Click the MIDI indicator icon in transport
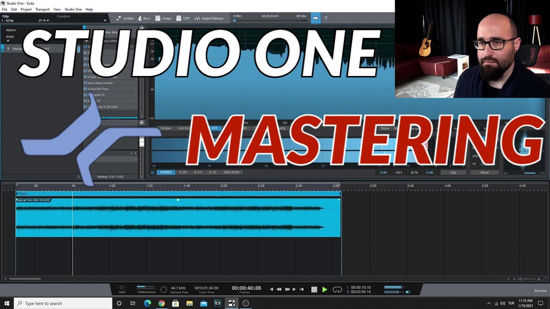 tap(122, 288)
